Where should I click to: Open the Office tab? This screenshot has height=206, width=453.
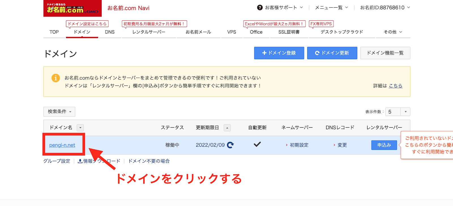(256, 32)
